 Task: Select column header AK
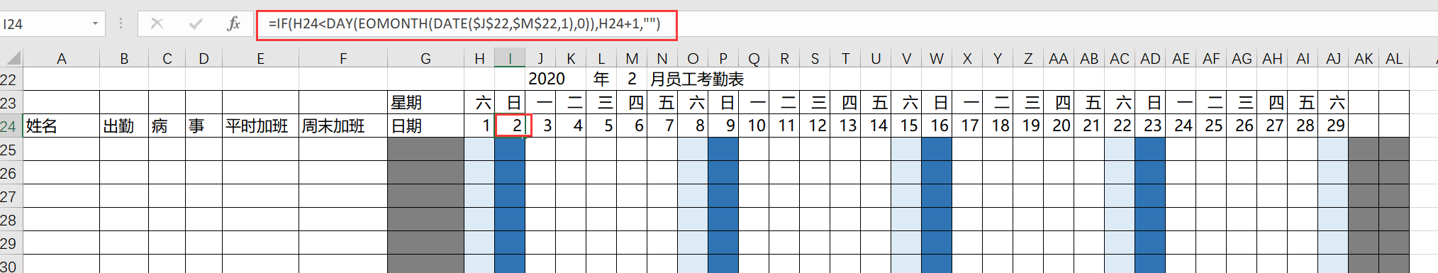(1364, 59)
